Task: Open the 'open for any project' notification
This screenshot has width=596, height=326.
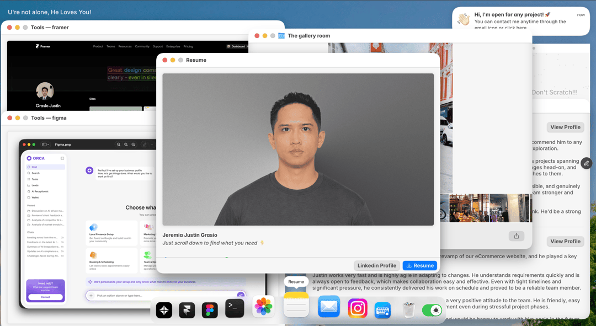Action: (x=521, y=22)
